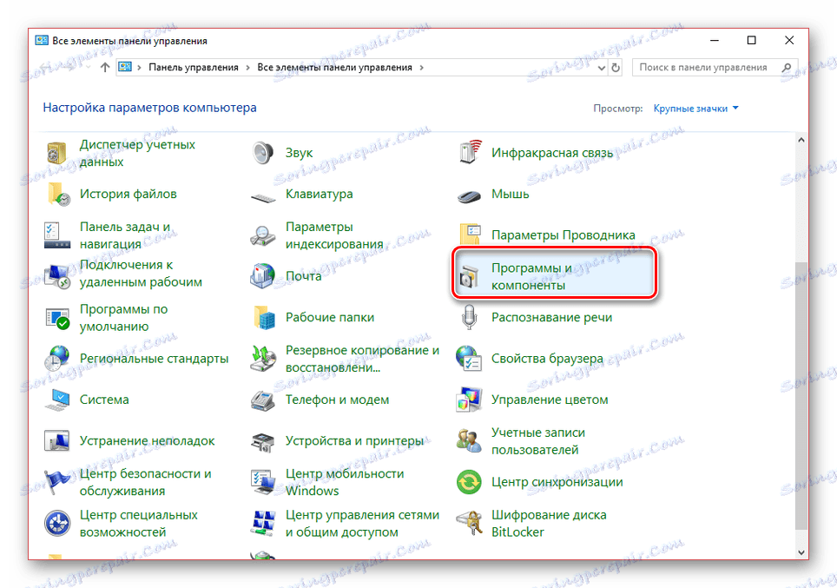Open the Центр синхронизации link
This screenshot has height=588, width=837.
point(557,482)
